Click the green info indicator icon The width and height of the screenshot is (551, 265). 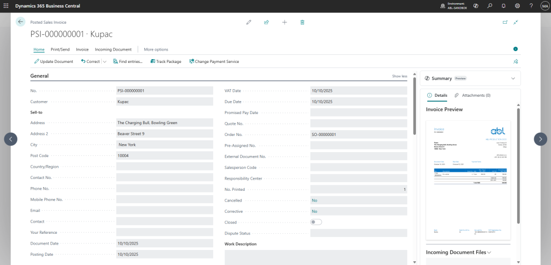click(515, 49)
